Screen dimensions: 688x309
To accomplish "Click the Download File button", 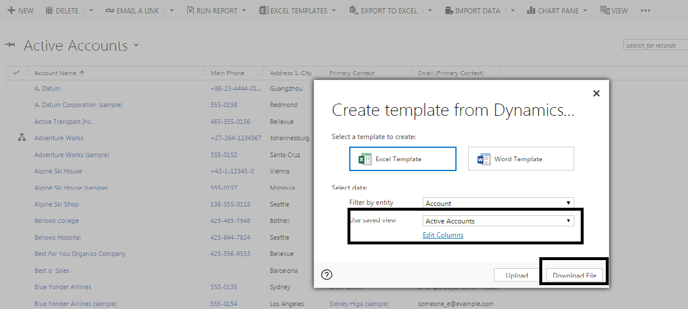I will pyautogui.click(x=574, y=275).
